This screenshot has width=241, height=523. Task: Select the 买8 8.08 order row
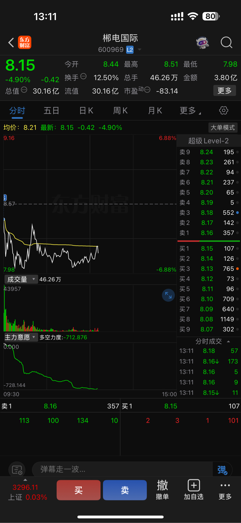click(x=208, y=319)
